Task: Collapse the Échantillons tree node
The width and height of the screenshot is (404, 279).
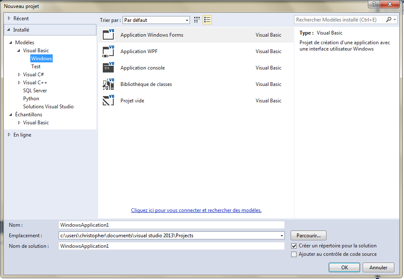Action: pos(11,115)
